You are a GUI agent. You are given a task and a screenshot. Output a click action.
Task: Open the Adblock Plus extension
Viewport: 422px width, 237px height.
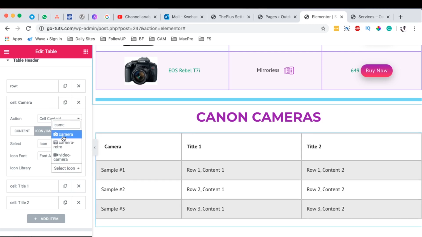click(x=357, y=28)
